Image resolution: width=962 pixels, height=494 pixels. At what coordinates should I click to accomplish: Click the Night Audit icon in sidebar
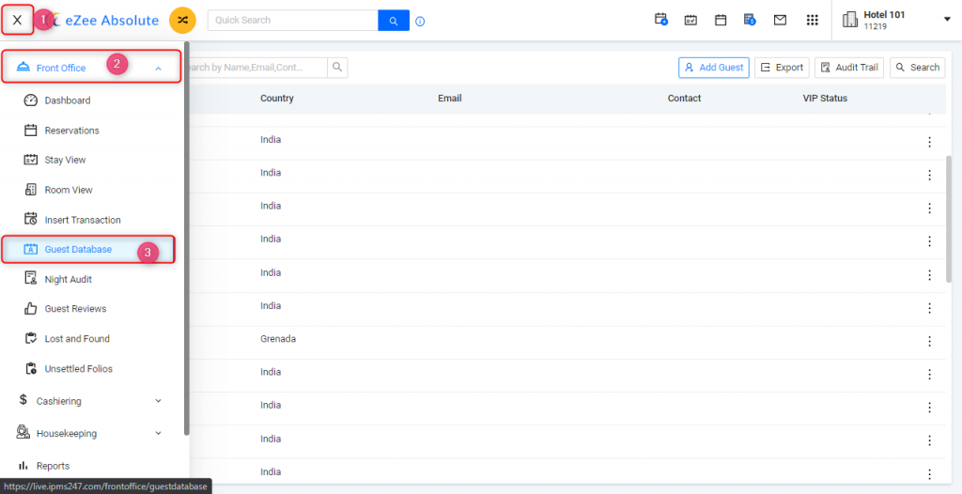tap(31, 279)
